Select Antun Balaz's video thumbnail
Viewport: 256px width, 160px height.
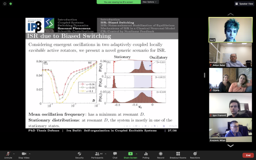point(230,55)
